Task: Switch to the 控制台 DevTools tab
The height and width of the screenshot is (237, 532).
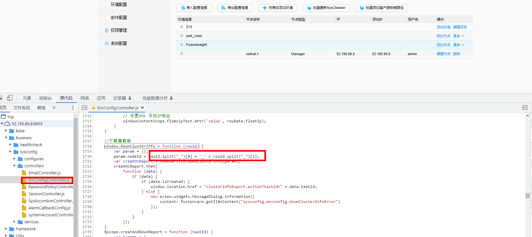Action: 45,98
